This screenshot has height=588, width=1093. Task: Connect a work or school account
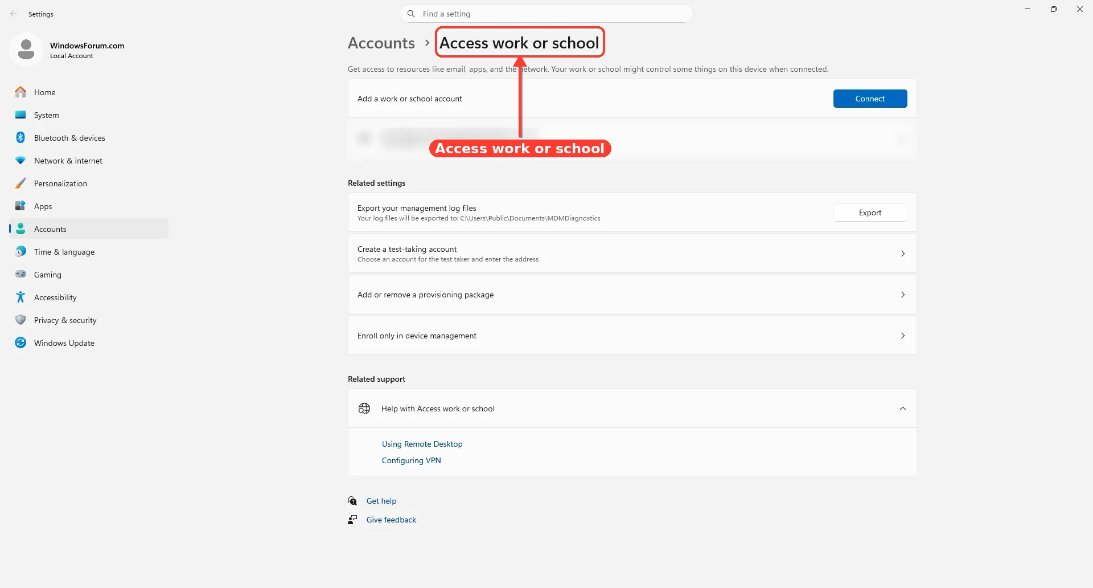click(870, 99)
